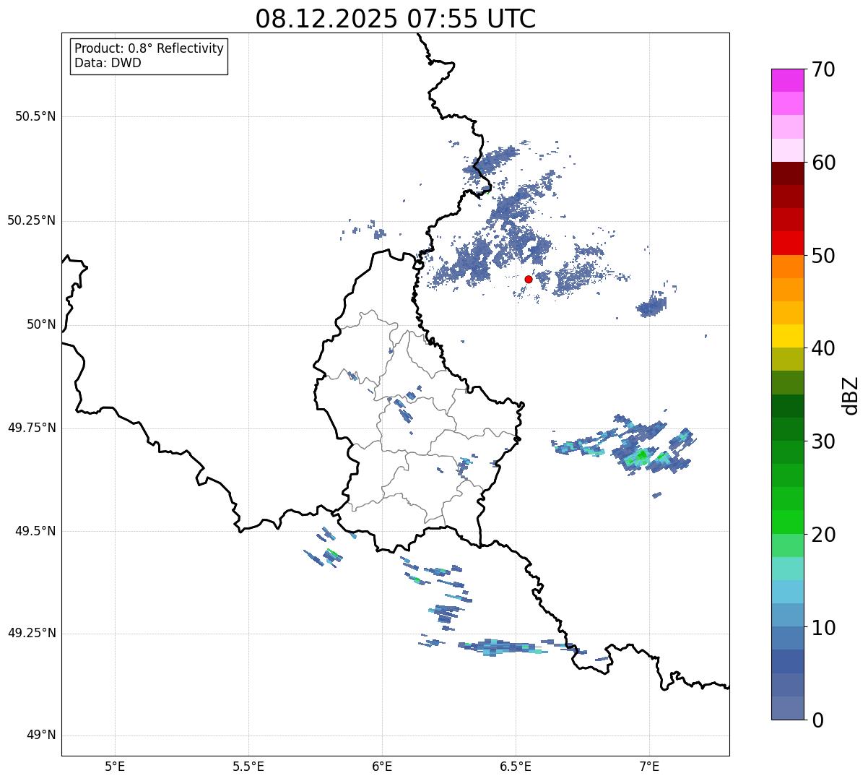
Task: Click the bright green colorbar segment above 20
Action: [x=788, y=522]
